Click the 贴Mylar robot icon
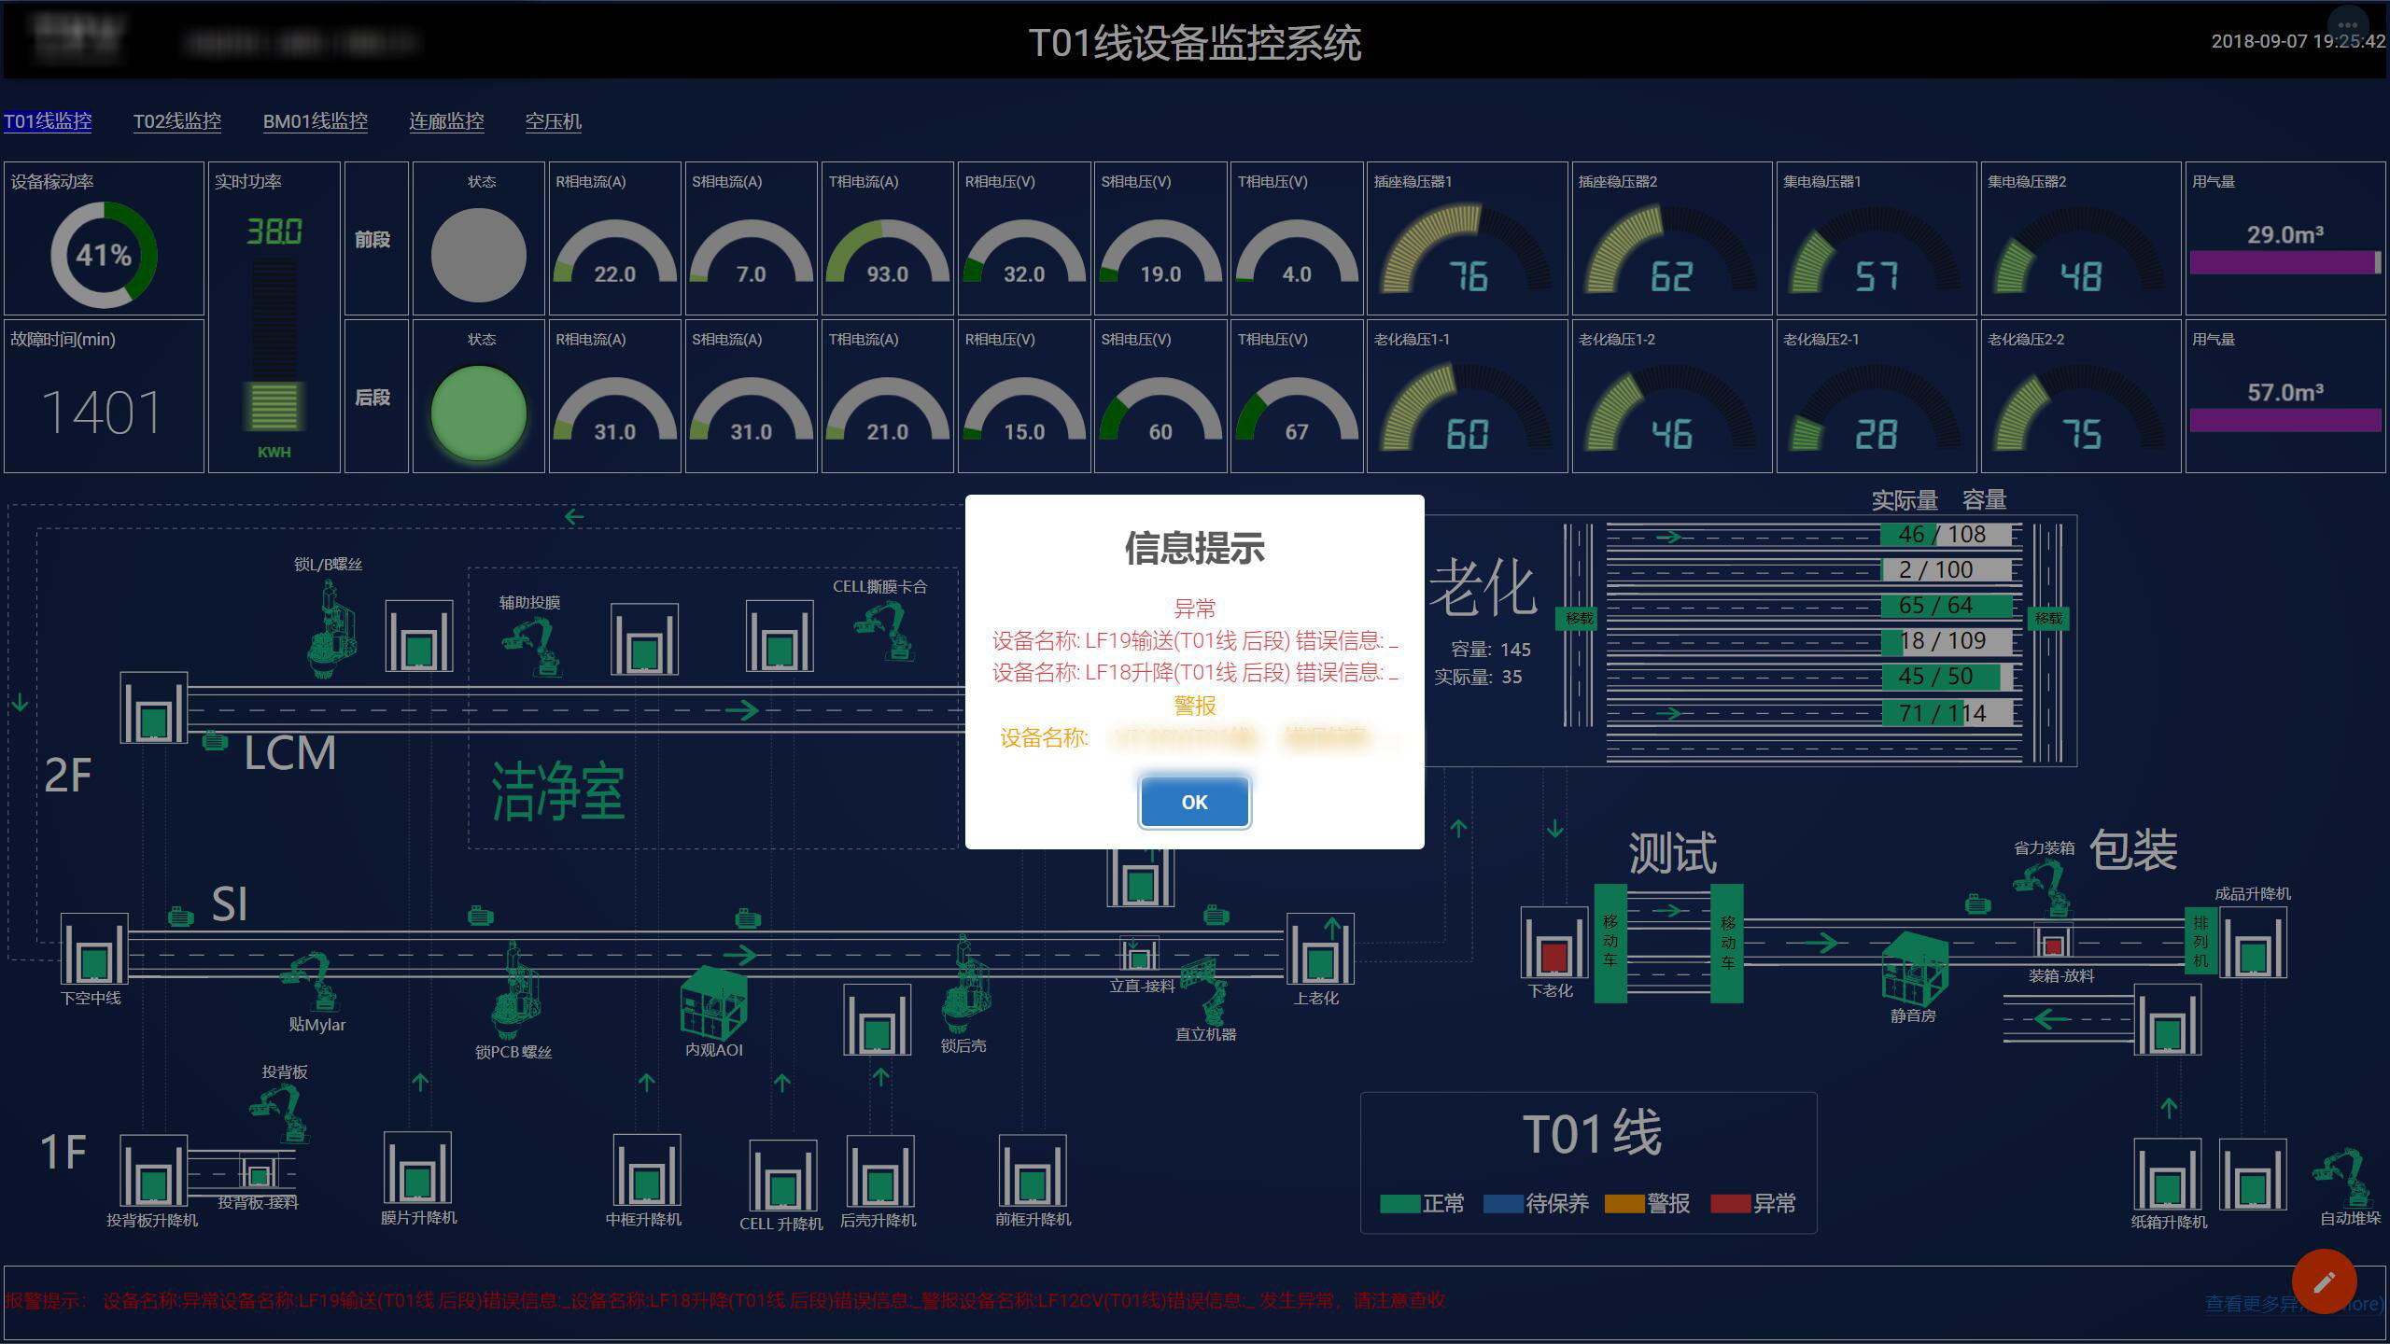The image size is (2390, 1344). [310, 980]
